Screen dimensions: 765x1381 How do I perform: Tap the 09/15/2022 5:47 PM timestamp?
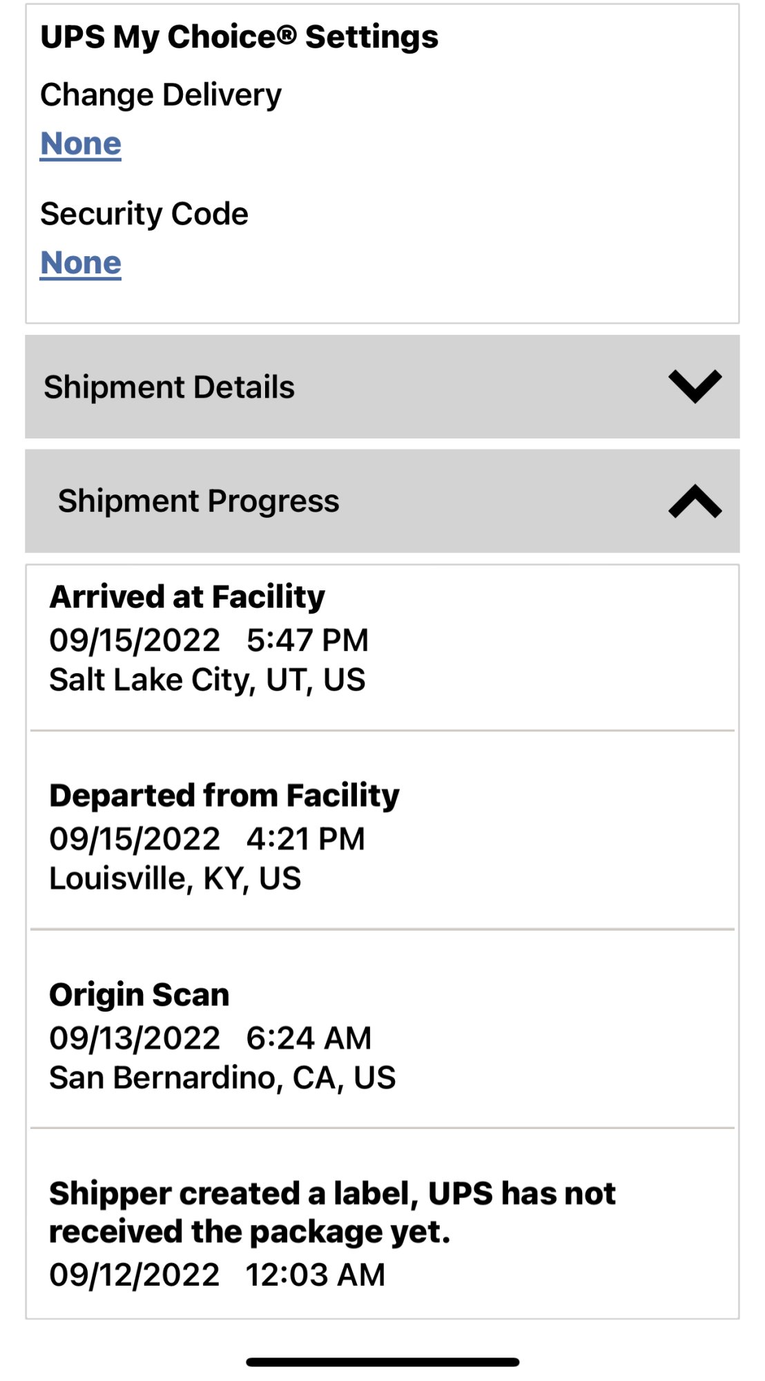click(x=209, y=640)
